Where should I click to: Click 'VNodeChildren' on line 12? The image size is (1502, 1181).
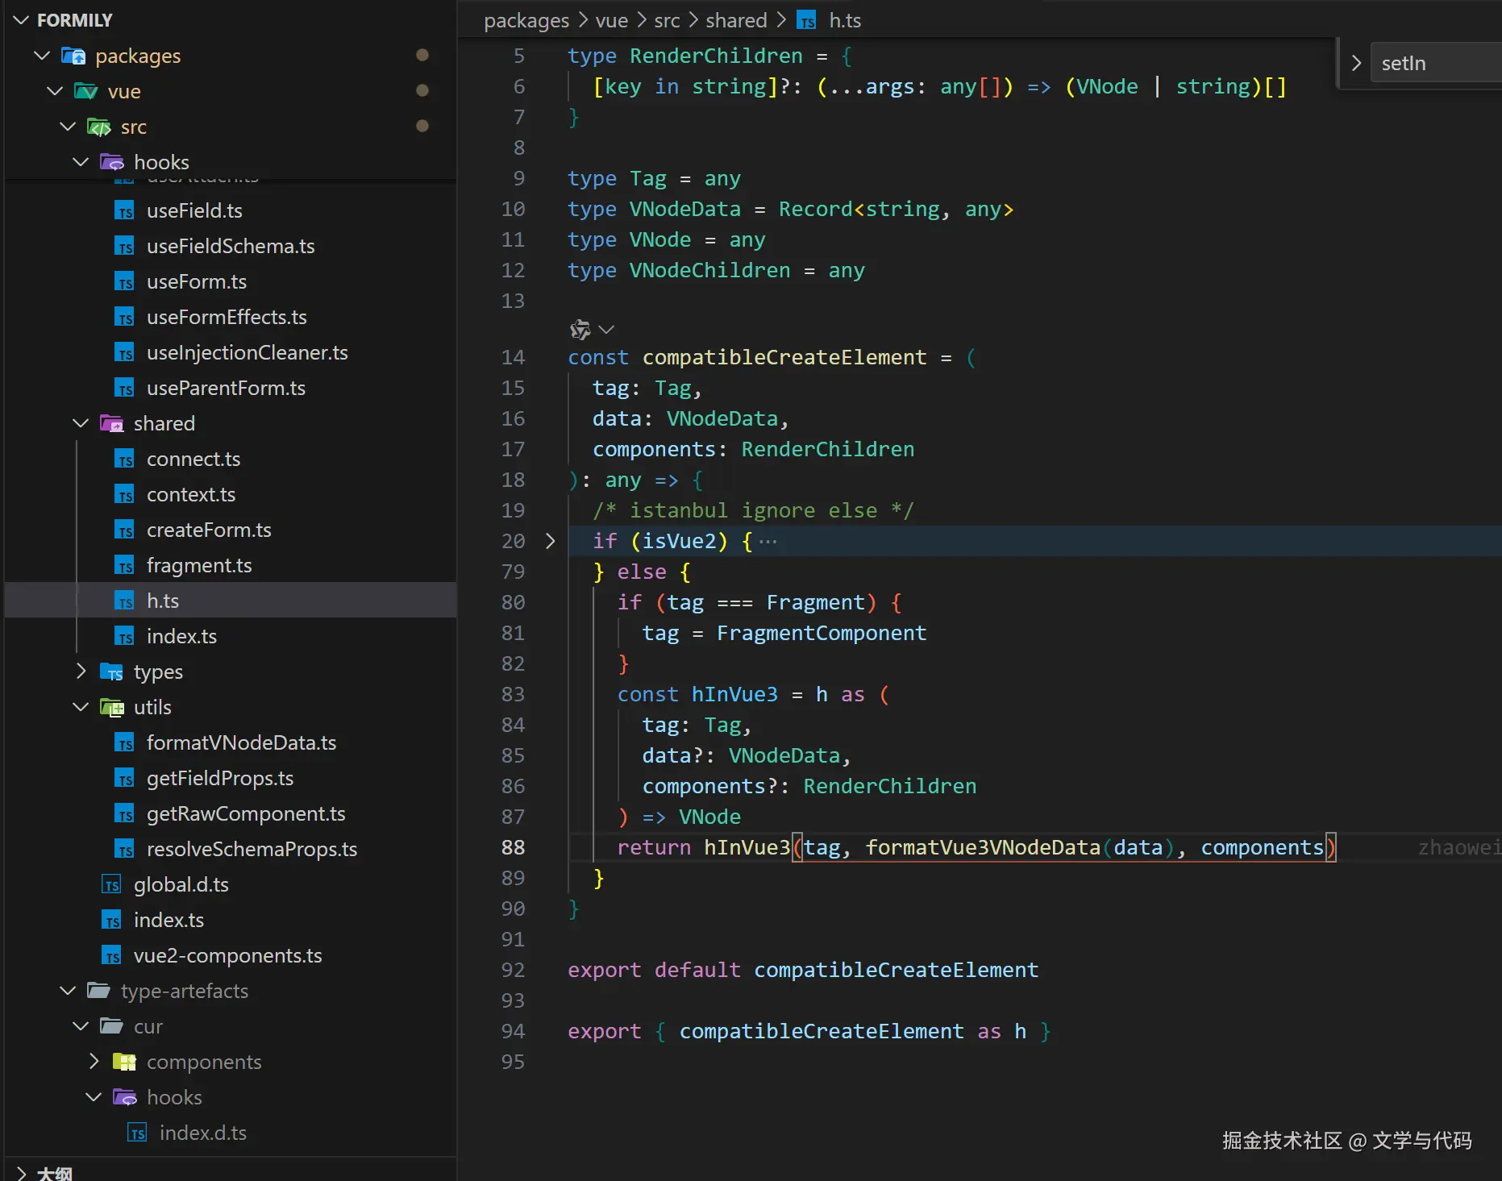(709, 270)
